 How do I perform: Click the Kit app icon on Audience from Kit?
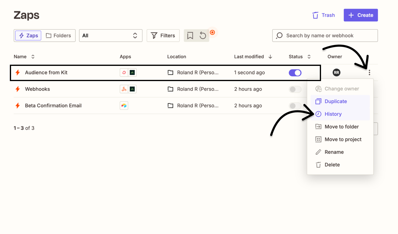point(124,72)
